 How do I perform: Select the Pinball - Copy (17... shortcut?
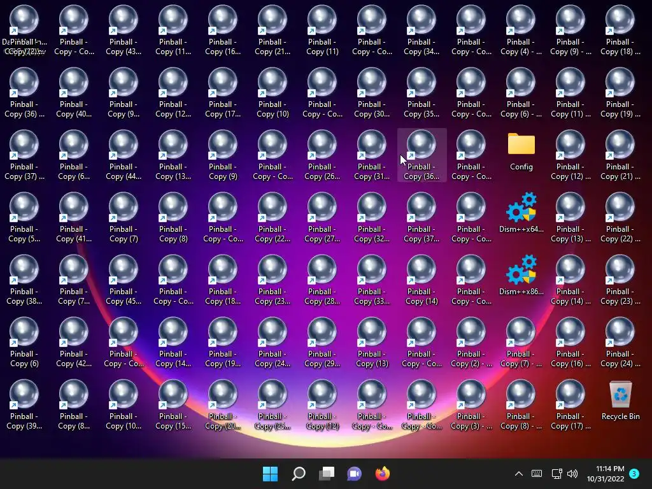[223, 93]
